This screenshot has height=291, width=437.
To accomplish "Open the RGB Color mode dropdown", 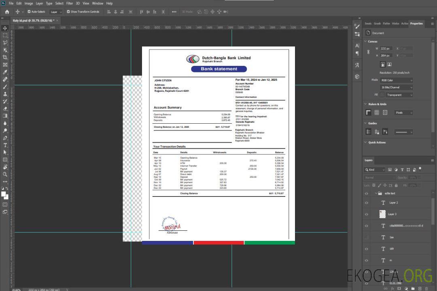I will pyautogui.click(x=397, y=80).
